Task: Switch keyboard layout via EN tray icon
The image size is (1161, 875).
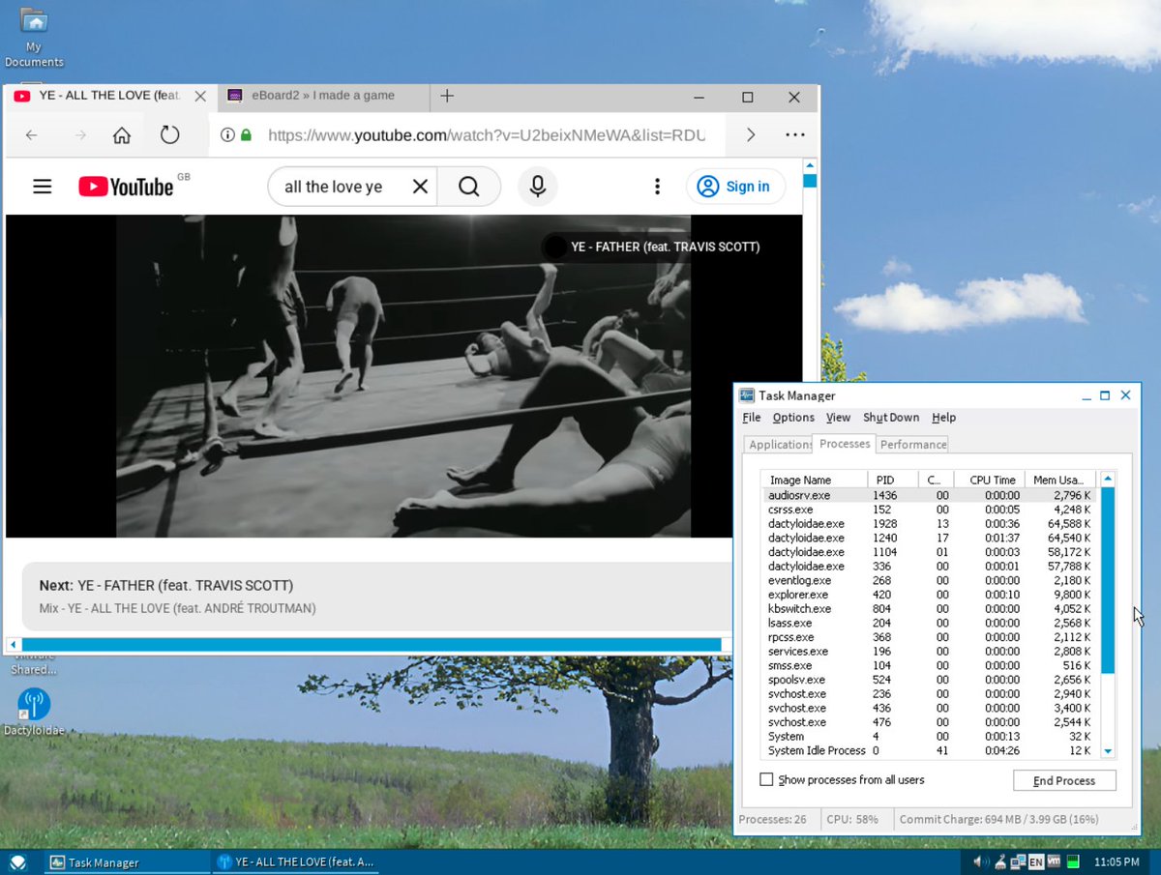Action: 1035,861
